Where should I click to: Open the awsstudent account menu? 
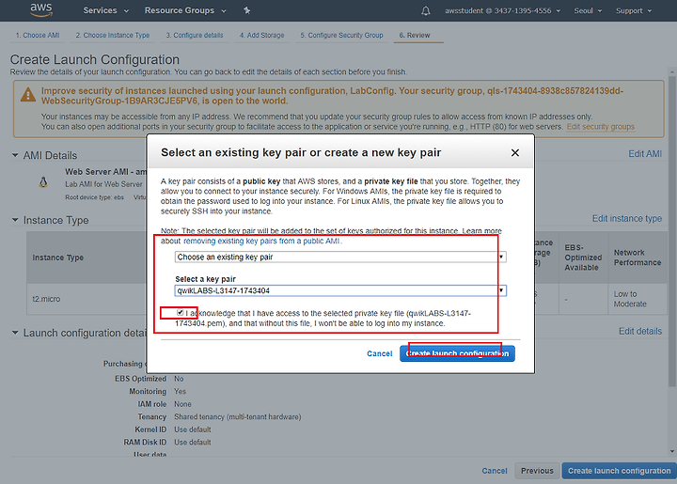[x=502, y=10]
